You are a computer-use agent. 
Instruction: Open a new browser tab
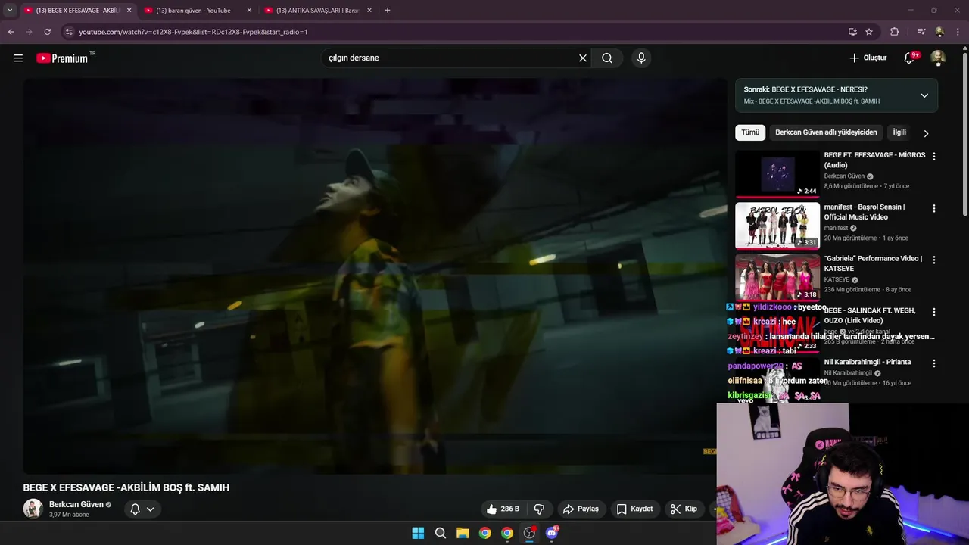pos(388,11)
